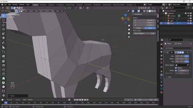The width and height of the screenshot is (193, 108).
Task: Collapse the Transform panel
Action: click(x=133, y=14)
